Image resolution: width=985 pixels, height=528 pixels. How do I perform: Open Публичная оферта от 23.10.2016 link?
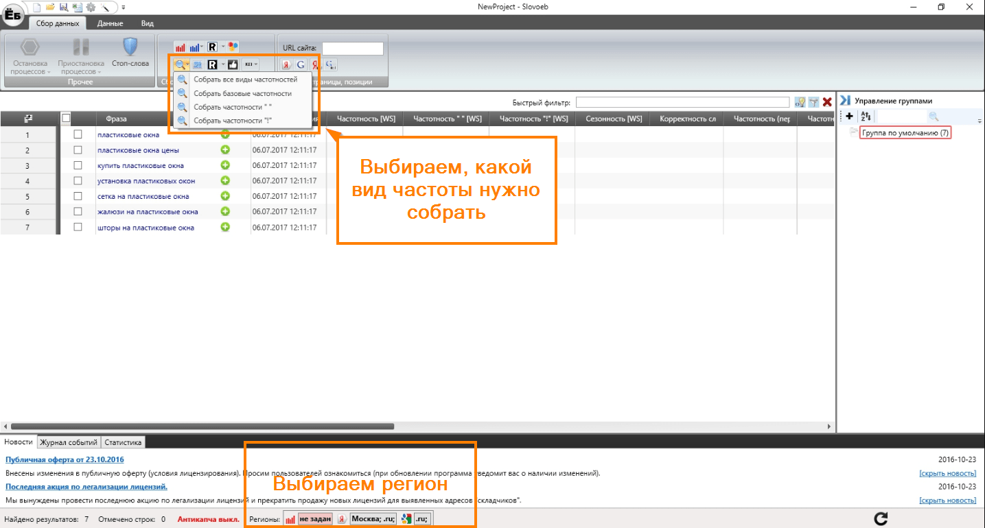65,459
